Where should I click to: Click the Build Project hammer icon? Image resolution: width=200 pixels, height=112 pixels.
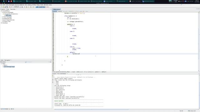point(24,7)
